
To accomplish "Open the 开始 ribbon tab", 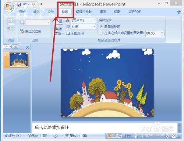I will 22,12.
